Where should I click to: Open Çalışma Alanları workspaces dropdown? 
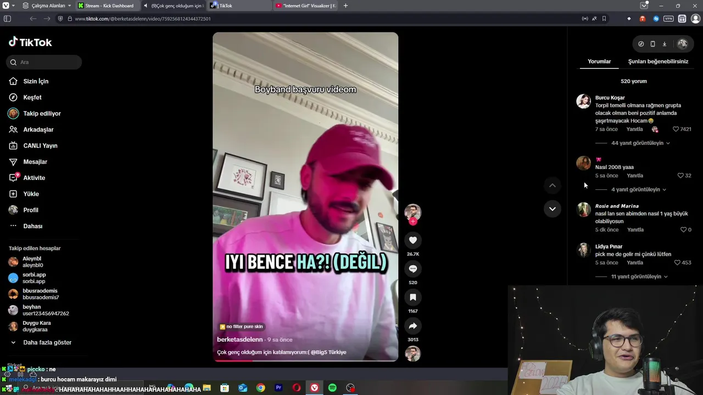47,5
